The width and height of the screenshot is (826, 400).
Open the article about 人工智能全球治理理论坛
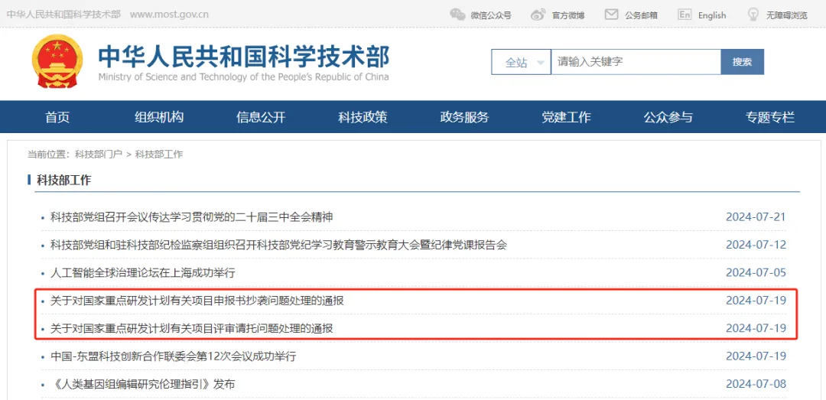[x=142, y=272]
